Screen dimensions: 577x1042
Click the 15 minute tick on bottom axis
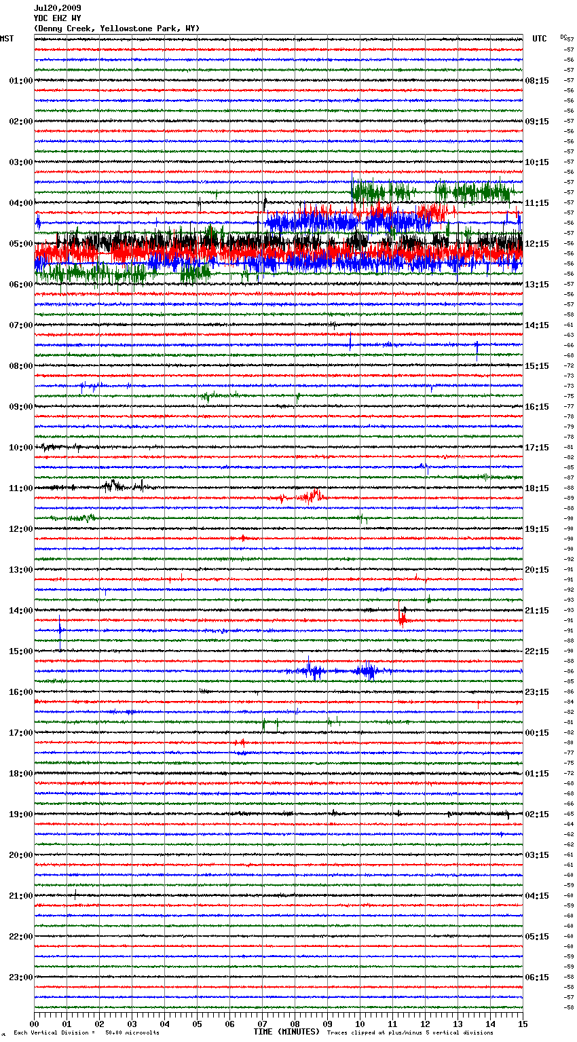pyautogui.click(x=523, y=1024)
